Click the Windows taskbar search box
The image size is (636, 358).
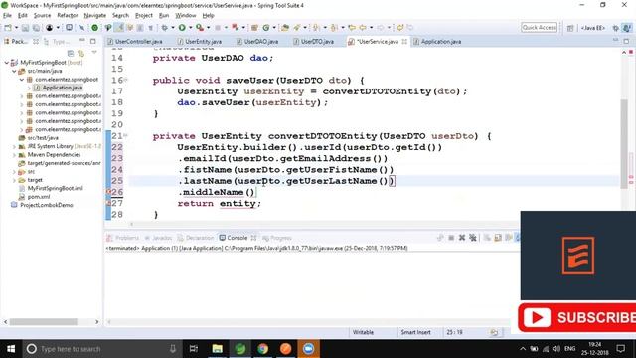coord(101,349)
